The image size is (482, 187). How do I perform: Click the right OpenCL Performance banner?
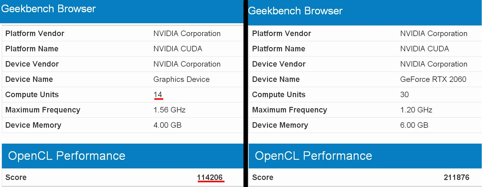pyautogui.click(x=313, y=156)
